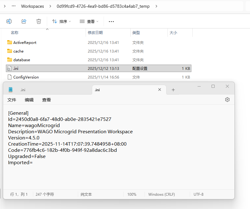Screen dimensions: 250x209
Task: Click the delete trash icon
Action: pos(39,21)
